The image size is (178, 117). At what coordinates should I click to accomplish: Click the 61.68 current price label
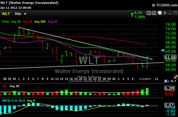point(170,57)
